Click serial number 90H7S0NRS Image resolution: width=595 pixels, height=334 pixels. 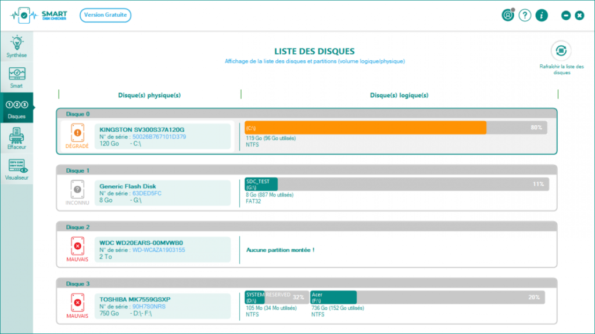click(149, 307)
